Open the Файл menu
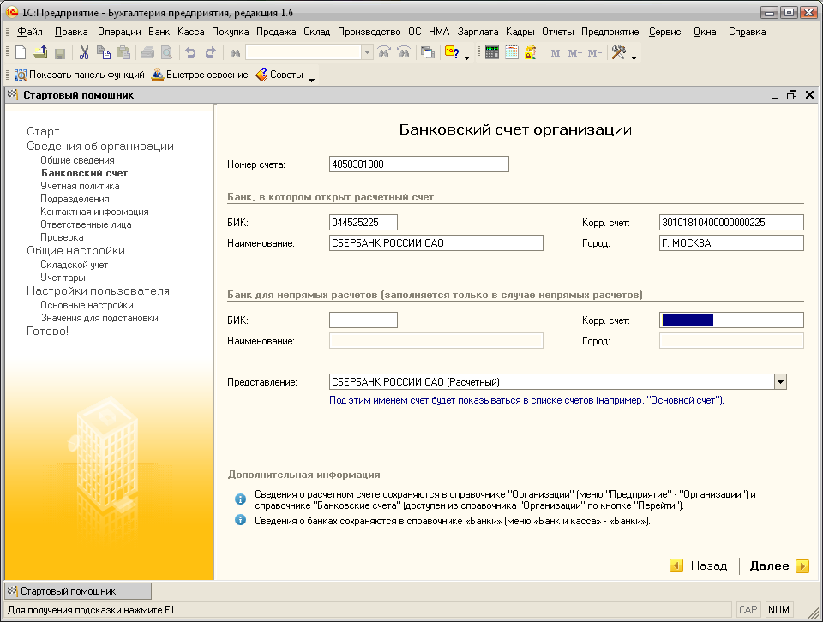This screenshot has height=622, width=823. 29,32
